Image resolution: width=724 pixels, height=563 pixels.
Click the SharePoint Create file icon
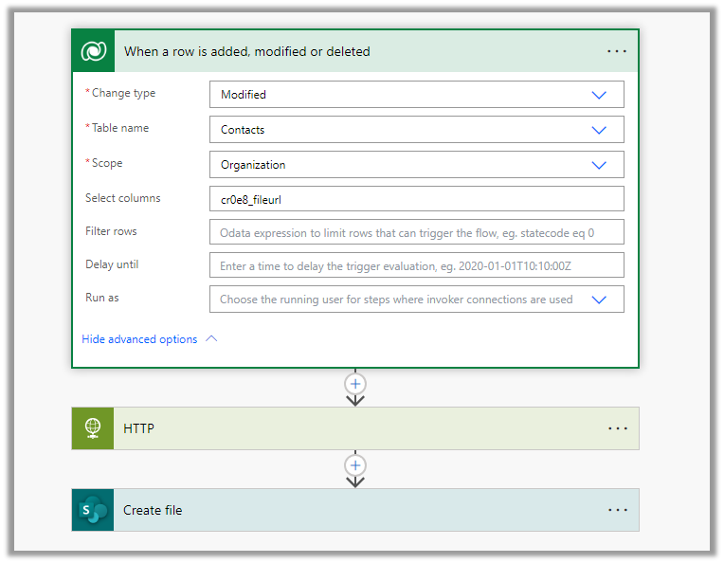[93, 510]
